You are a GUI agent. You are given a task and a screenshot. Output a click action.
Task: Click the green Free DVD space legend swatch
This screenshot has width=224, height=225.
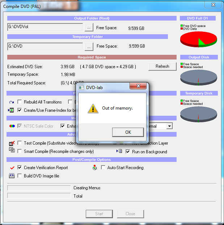182,26
